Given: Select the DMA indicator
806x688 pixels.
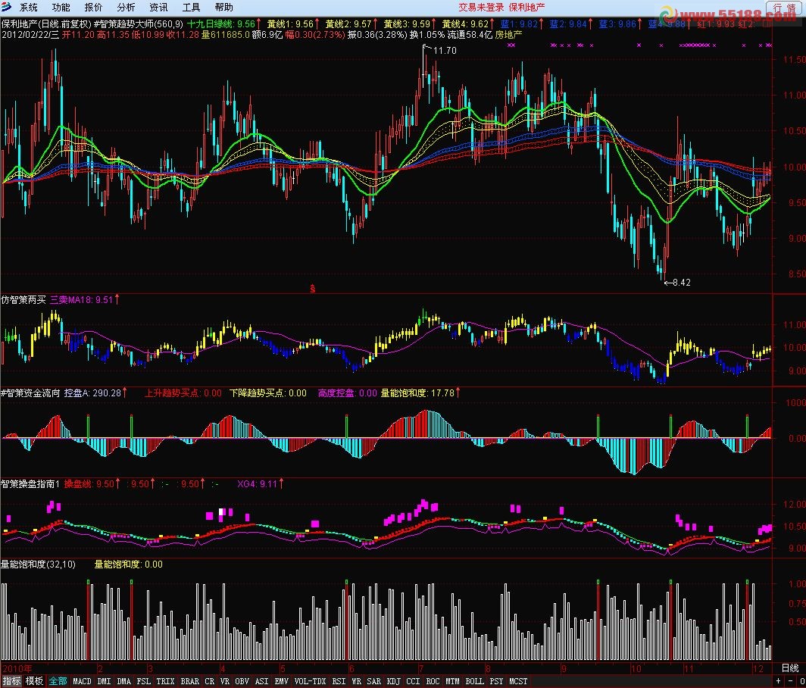Looking at the screenshot, I should 124,680.
